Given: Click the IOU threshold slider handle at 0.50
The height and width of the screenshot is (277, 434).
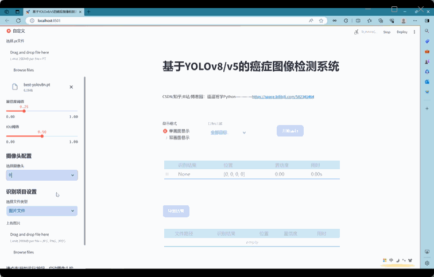Looking at the screenshot, I should point(42,136).
